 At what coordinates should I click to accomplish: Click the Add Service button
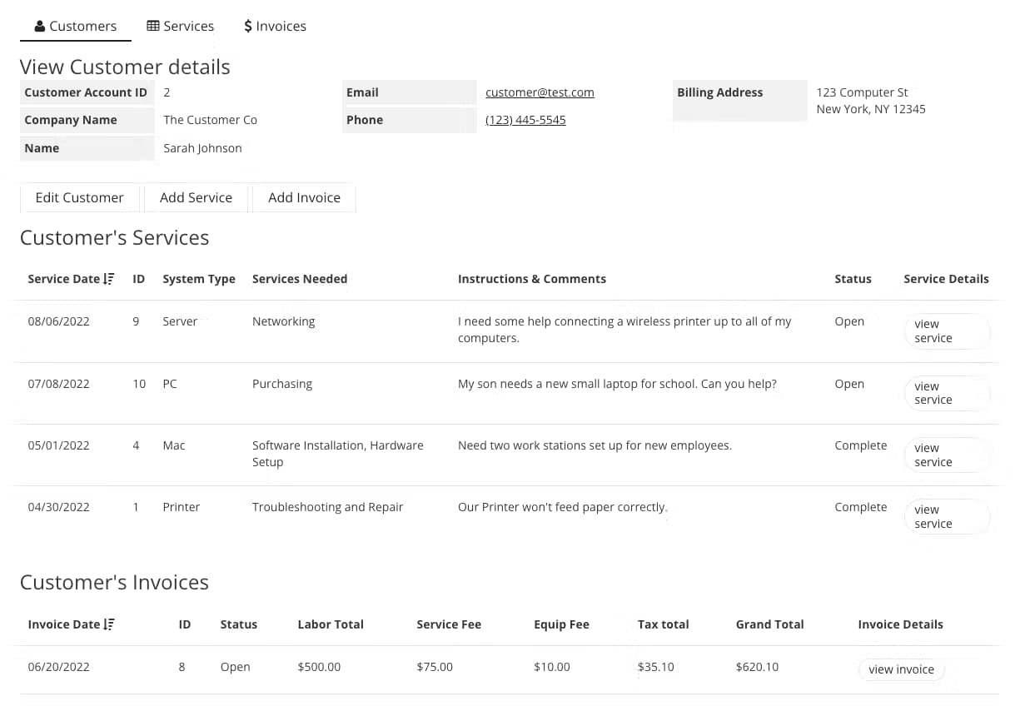(196, 197)
